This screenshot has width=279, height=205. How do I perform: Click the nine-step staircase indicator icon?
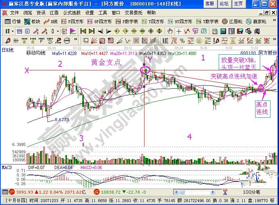click(44, 32)
